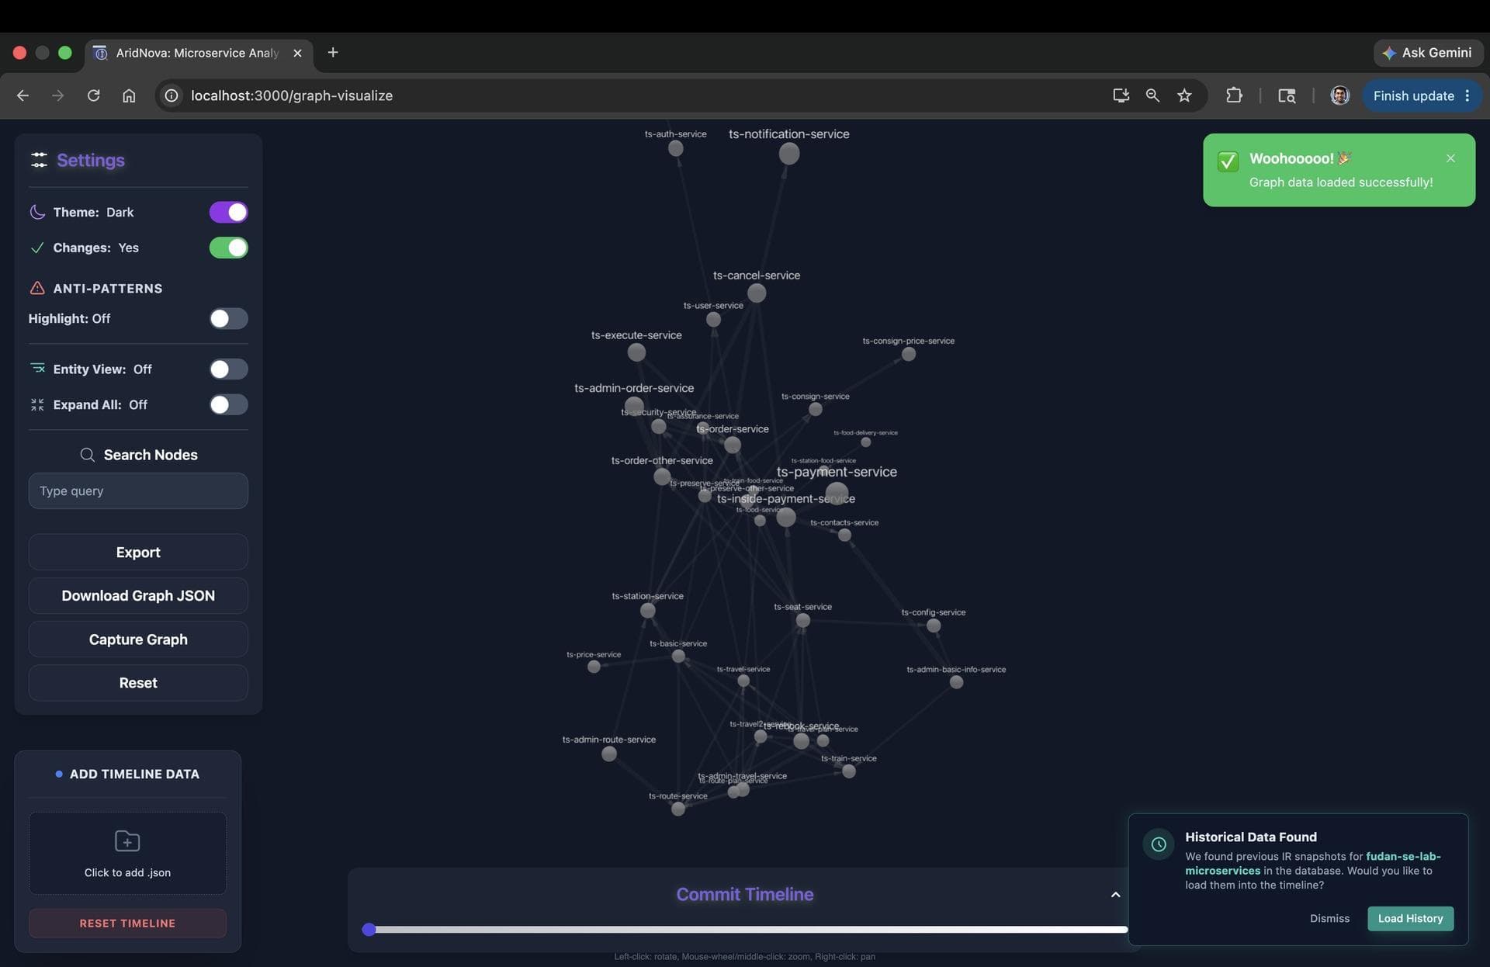The height and width of the screenshot is (967, 1490).
Task: Click Ask Gemini button
Action: click(1428, 53)
